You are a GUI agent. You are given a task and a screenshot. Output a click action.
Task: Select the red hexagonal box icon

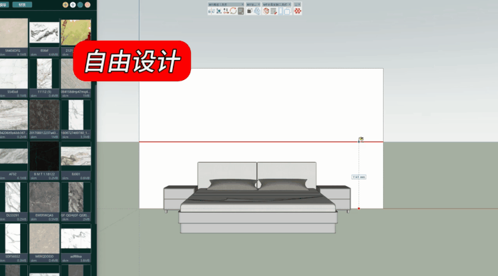[266, 11]
